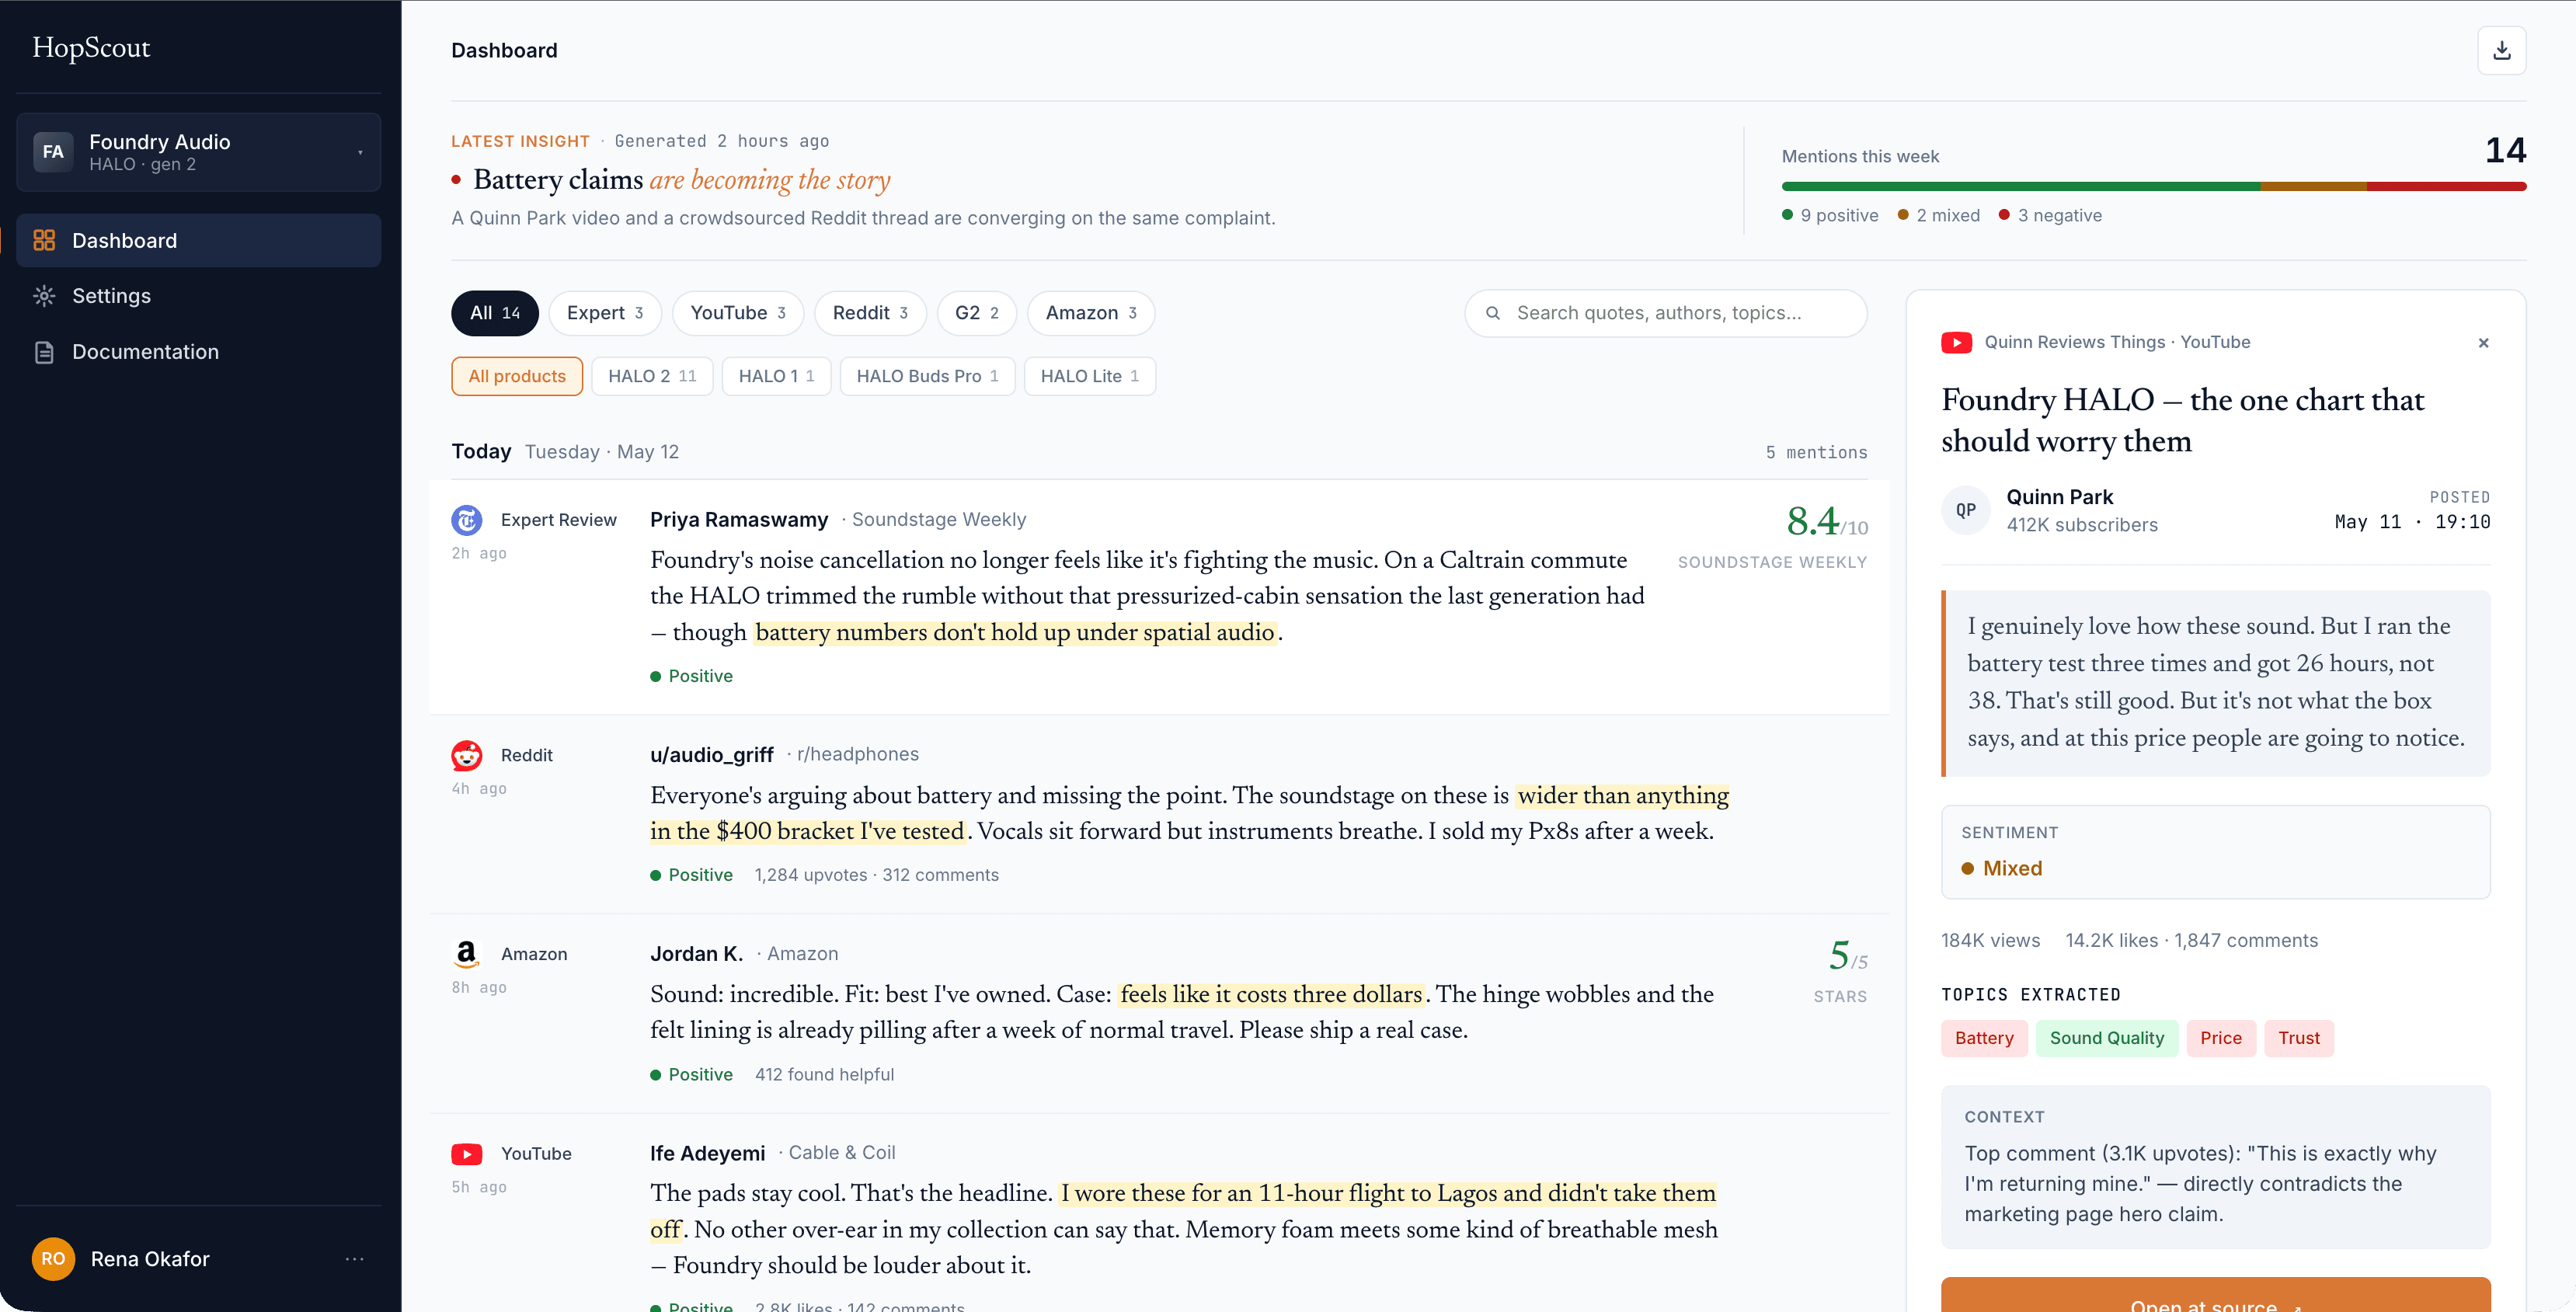
Task: Select the All products filter chip
Action: pos(517,376)
